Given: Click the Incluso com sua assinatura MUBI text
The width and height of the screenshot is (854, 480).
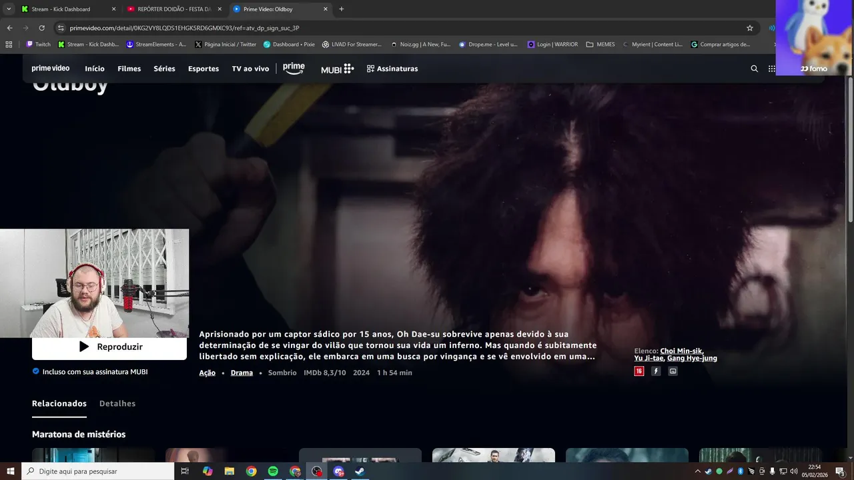Looking at the screenshot, I should click(x=95, y=371).
